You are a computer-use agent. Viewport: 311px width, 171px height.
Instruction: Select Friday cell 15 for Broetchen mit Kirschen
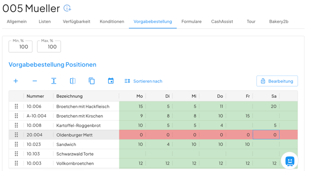pos(240,116)
